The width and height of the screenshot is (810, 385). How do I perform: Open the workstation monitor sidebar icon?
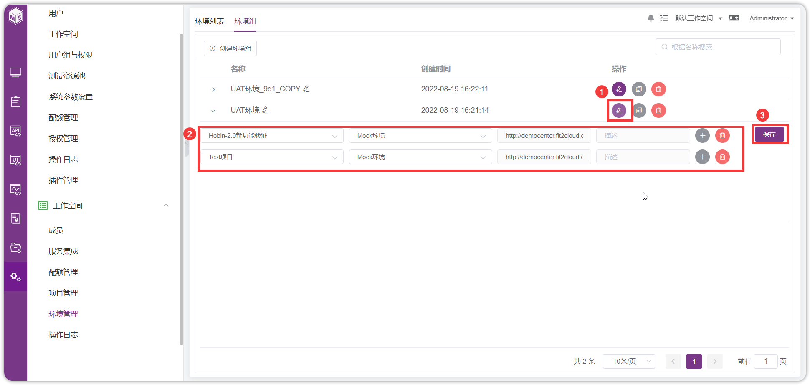click(16, 73)
